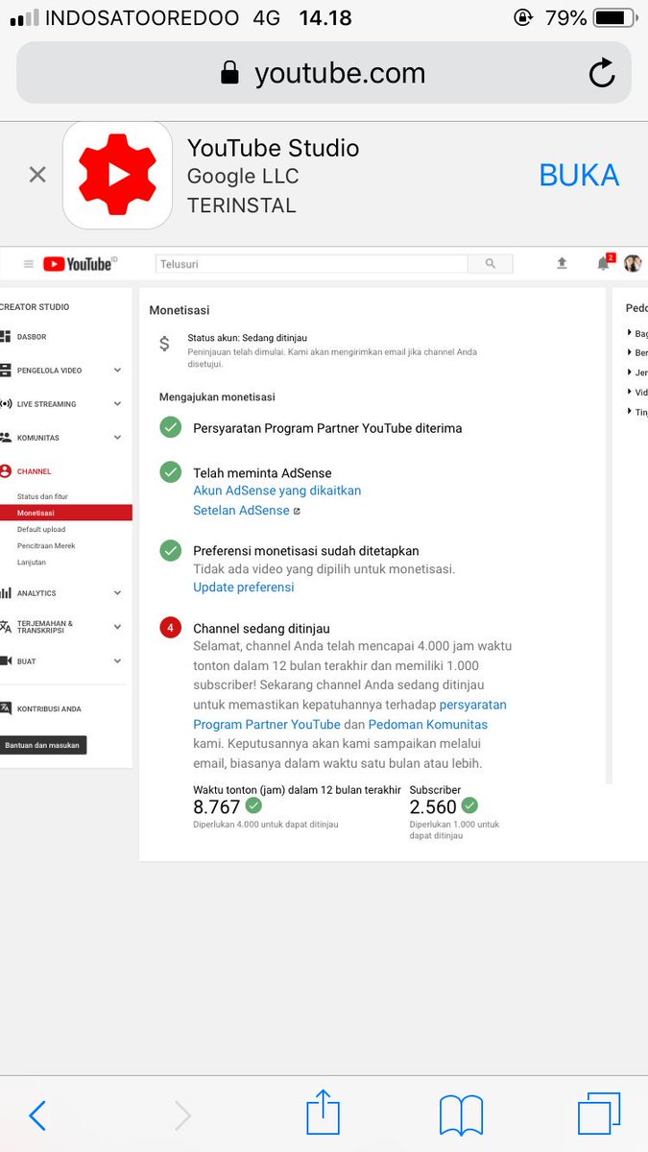
Task: Click the search magnifier button
Action: pyautogui.click(x=491, y=264)
